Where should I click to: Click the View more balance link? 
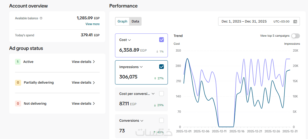[92, 24]
